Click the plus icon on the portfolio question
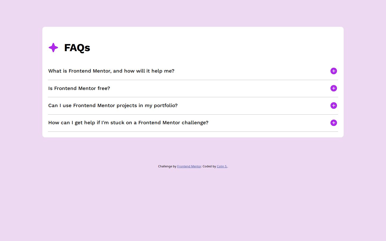 point(333,106)
